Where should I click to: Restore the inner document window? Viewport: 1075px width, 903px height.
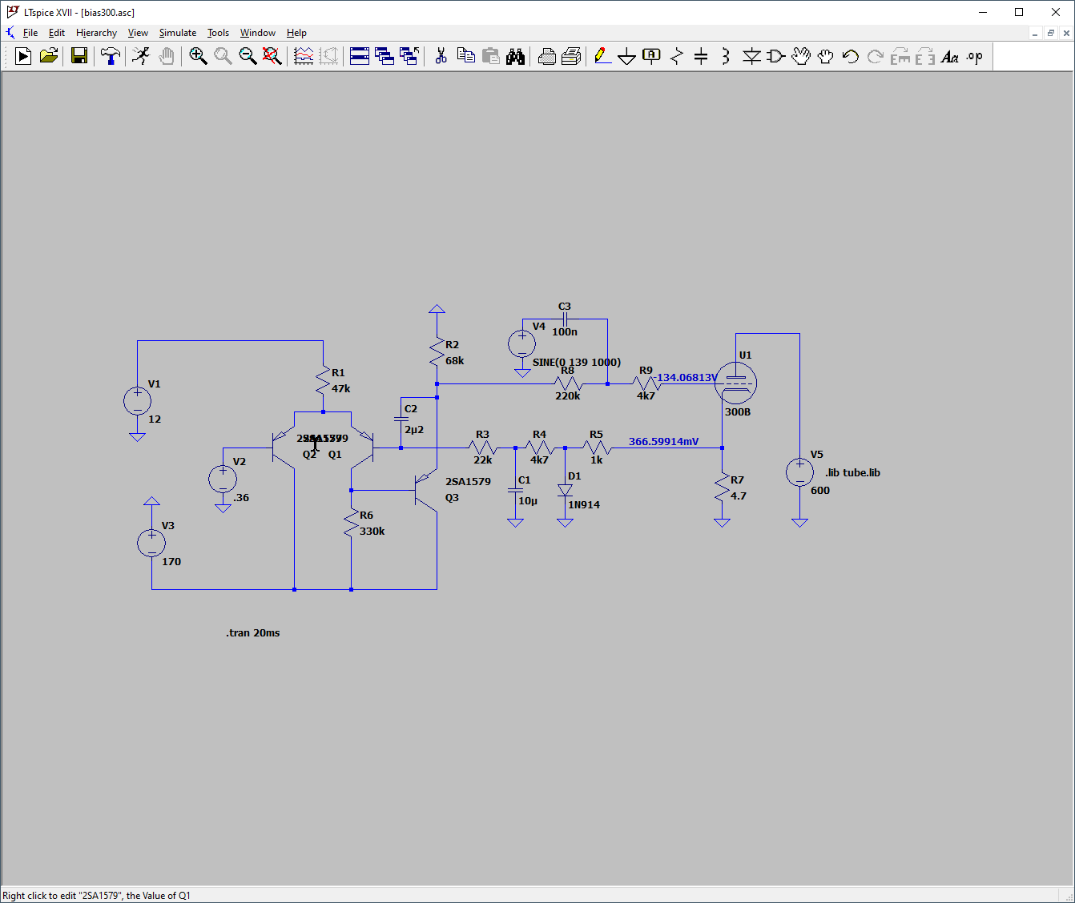pyautogui.click(x=1050, y=33)
